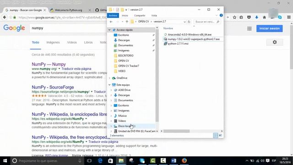Open NumPy Wikipedia la enciclopedia libre link
This screenshot has width=293, height=165.
(69, 114)
